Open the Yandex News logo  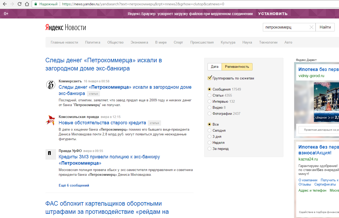click(66, 27)
